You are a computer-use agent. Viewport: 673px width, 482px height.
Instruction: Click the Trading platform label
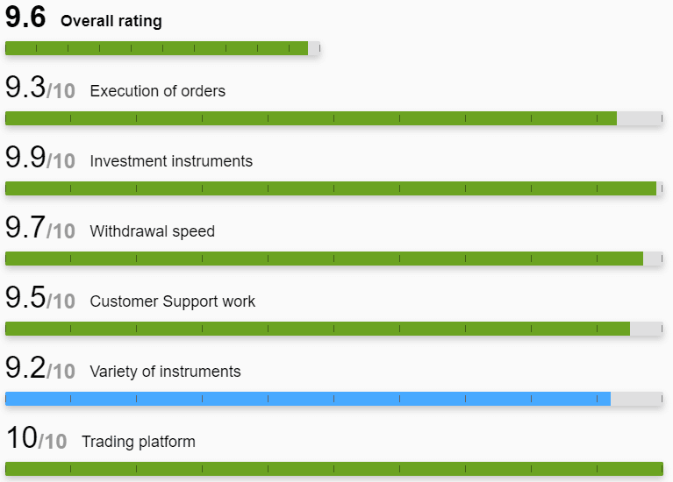pos(139,442)
